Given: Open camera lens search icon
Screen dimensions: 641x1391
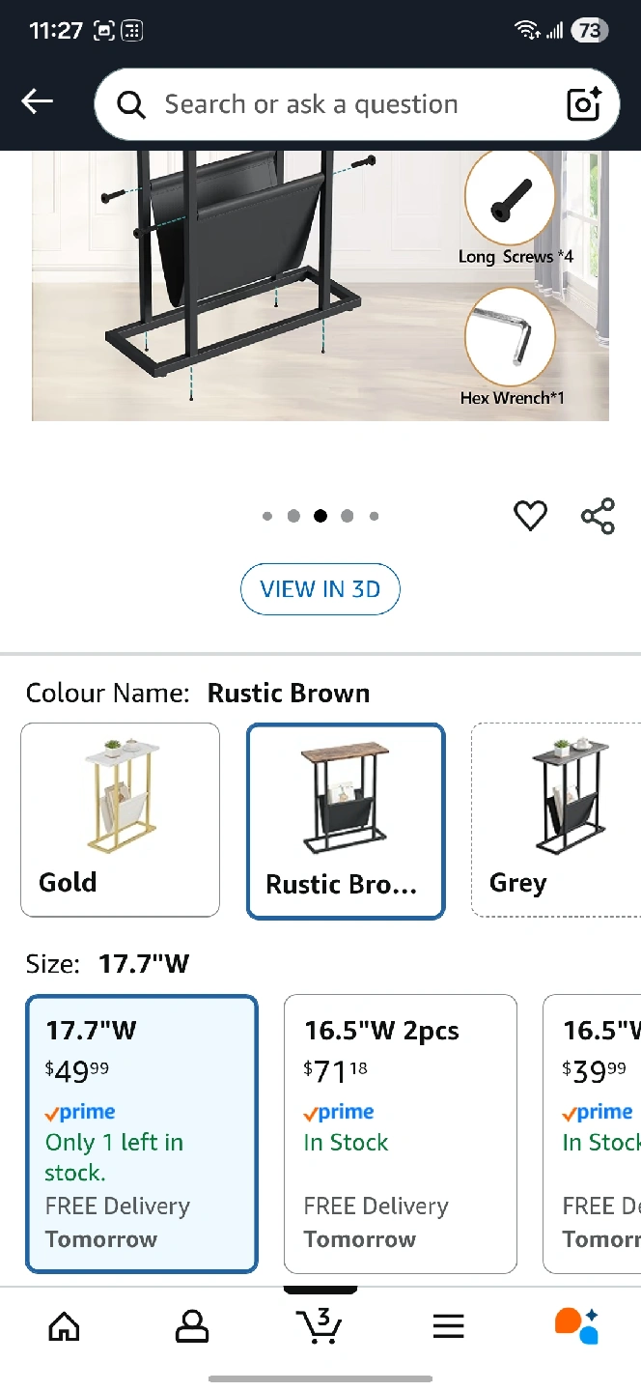Looking at the screenshot, I should coord(583,104).
